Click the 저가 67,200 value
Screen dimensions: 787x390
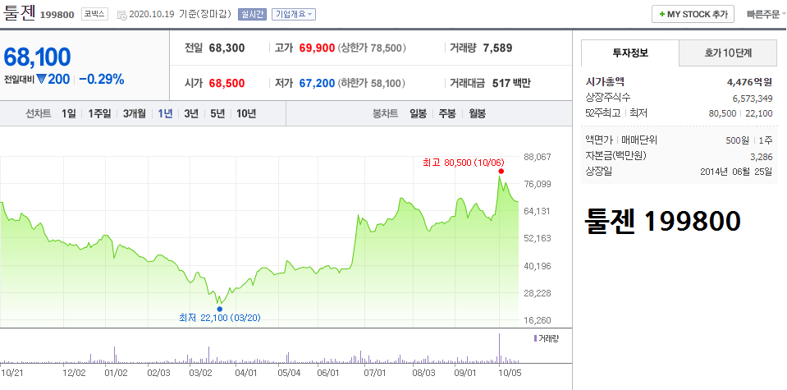click(317, 83)
